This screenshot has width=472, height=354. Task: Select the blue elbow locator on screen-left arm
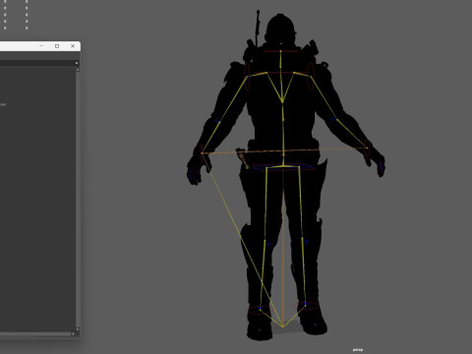pos(217,121)
